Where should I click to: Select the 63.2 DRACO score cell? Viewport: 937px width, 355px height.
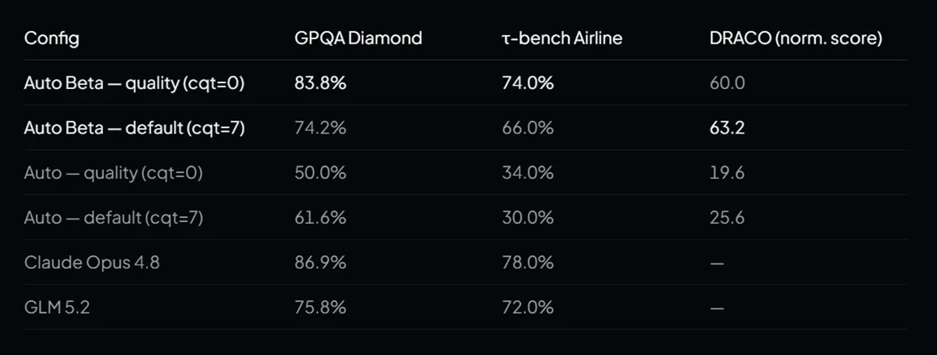[725, 128]
